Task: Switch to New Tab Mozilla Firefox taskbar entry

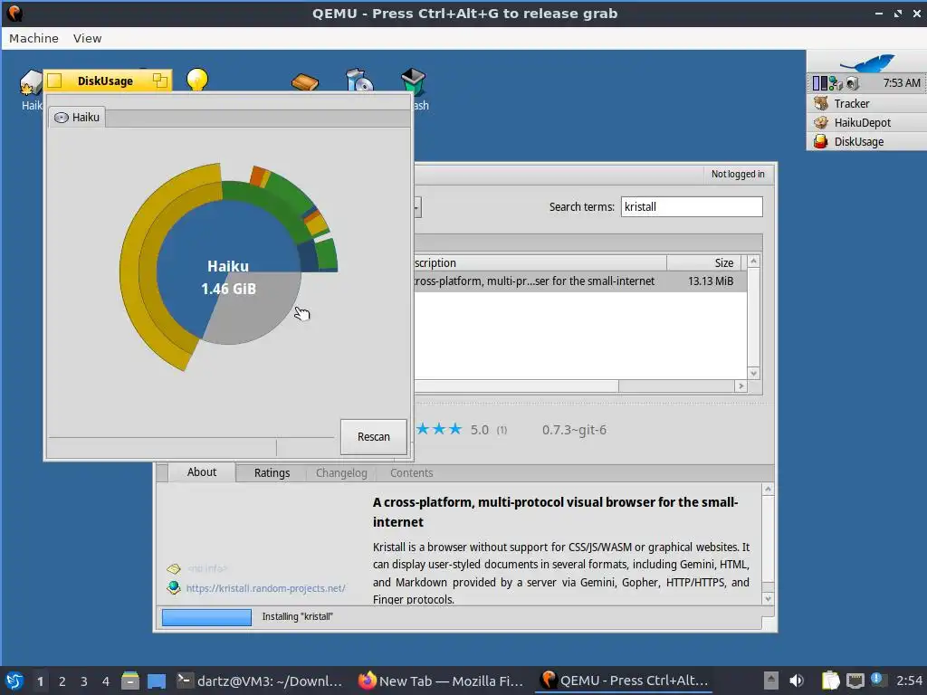Action: [441, 681]
